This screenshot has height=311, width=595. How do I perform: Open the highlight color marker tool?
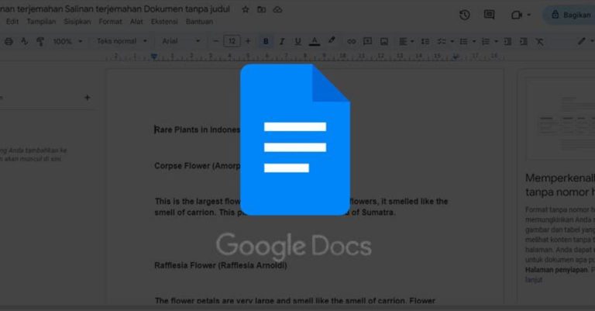point(332,40)
